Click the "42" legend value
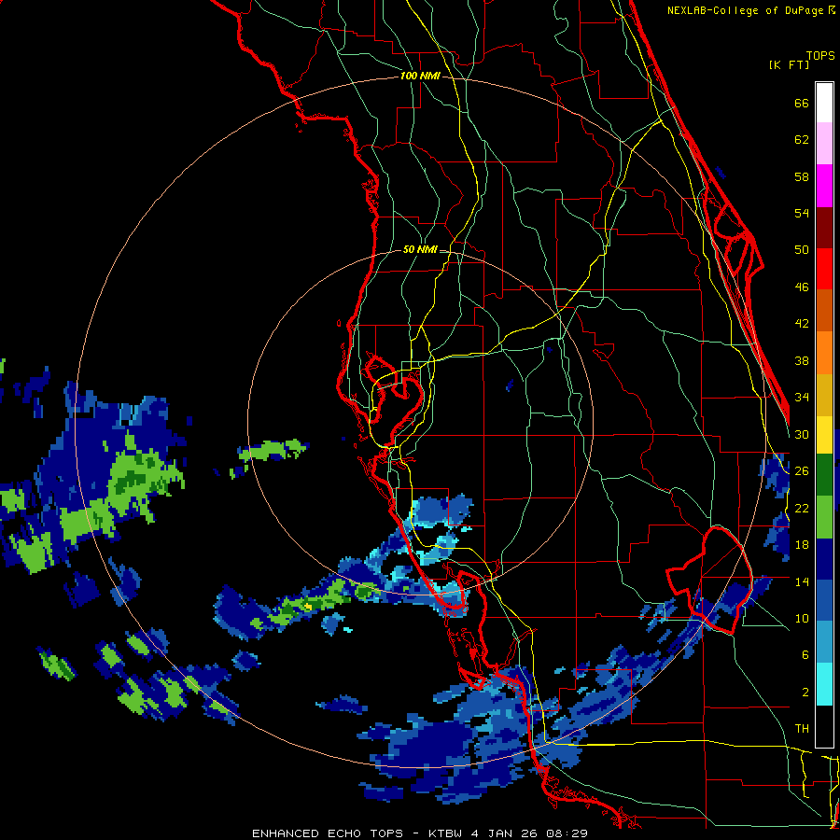The height and width of the screenshot is (840, 840). [x=802, y=324]
